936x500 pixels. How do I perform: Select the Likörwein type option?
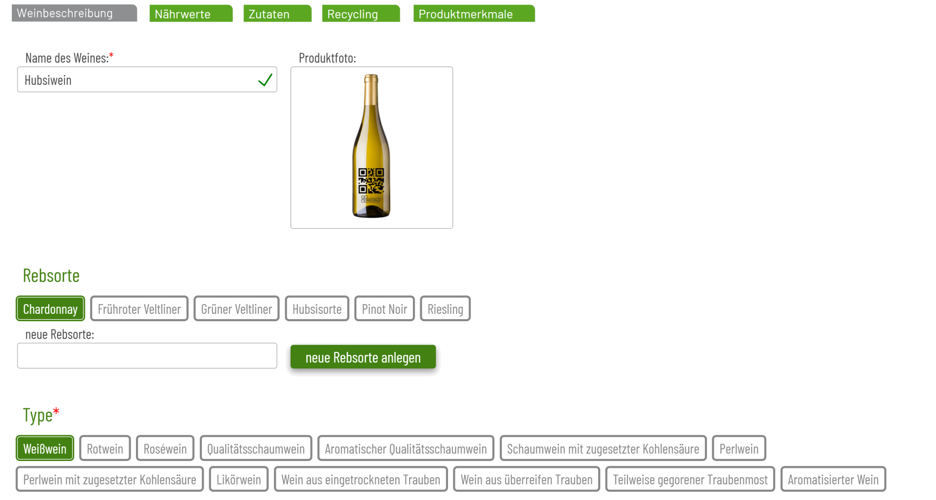coord(238,479)
